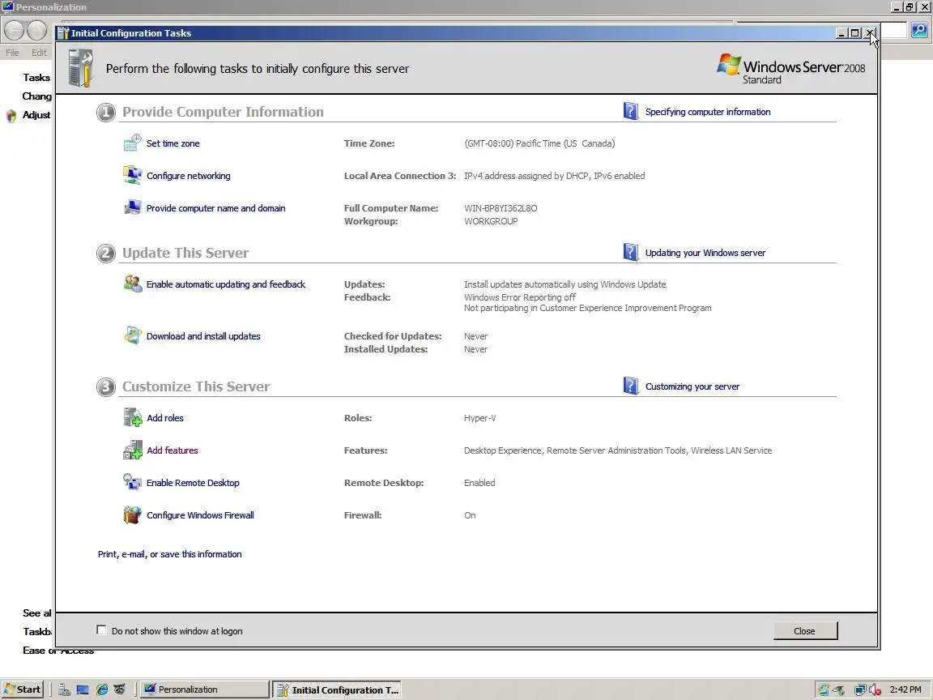
Task: Check Do not show this window at logon
Action: (x=101, y=630)
